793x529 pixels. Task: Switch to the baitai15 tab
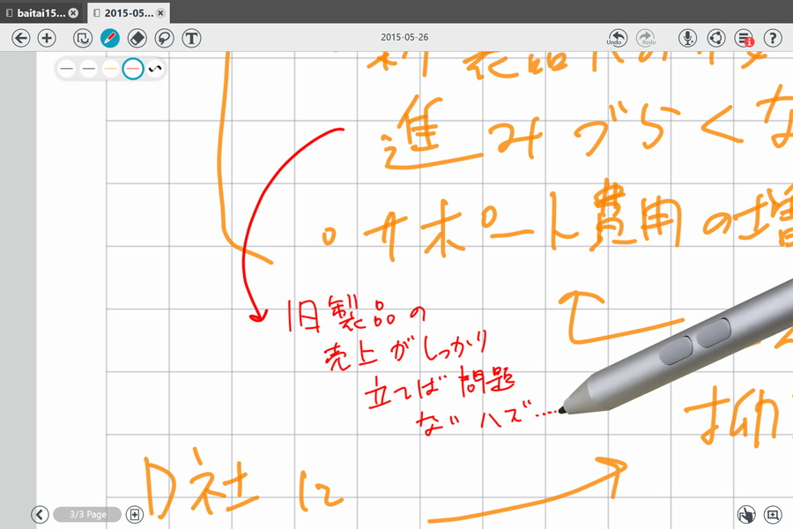point(41,13)
